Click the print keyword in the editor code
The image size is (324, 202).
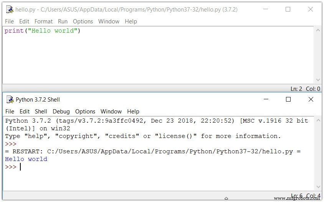[x=14, y=31]
